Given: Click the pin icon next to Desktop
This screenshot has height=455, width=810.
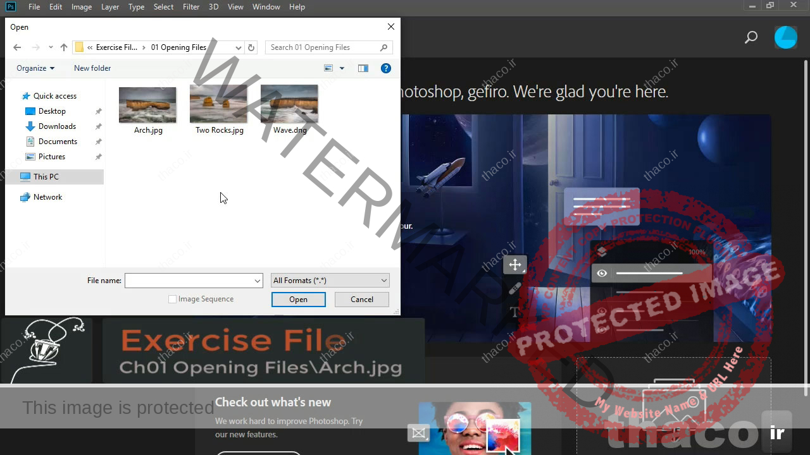Looking at the screenshot, I should [98, 111].
